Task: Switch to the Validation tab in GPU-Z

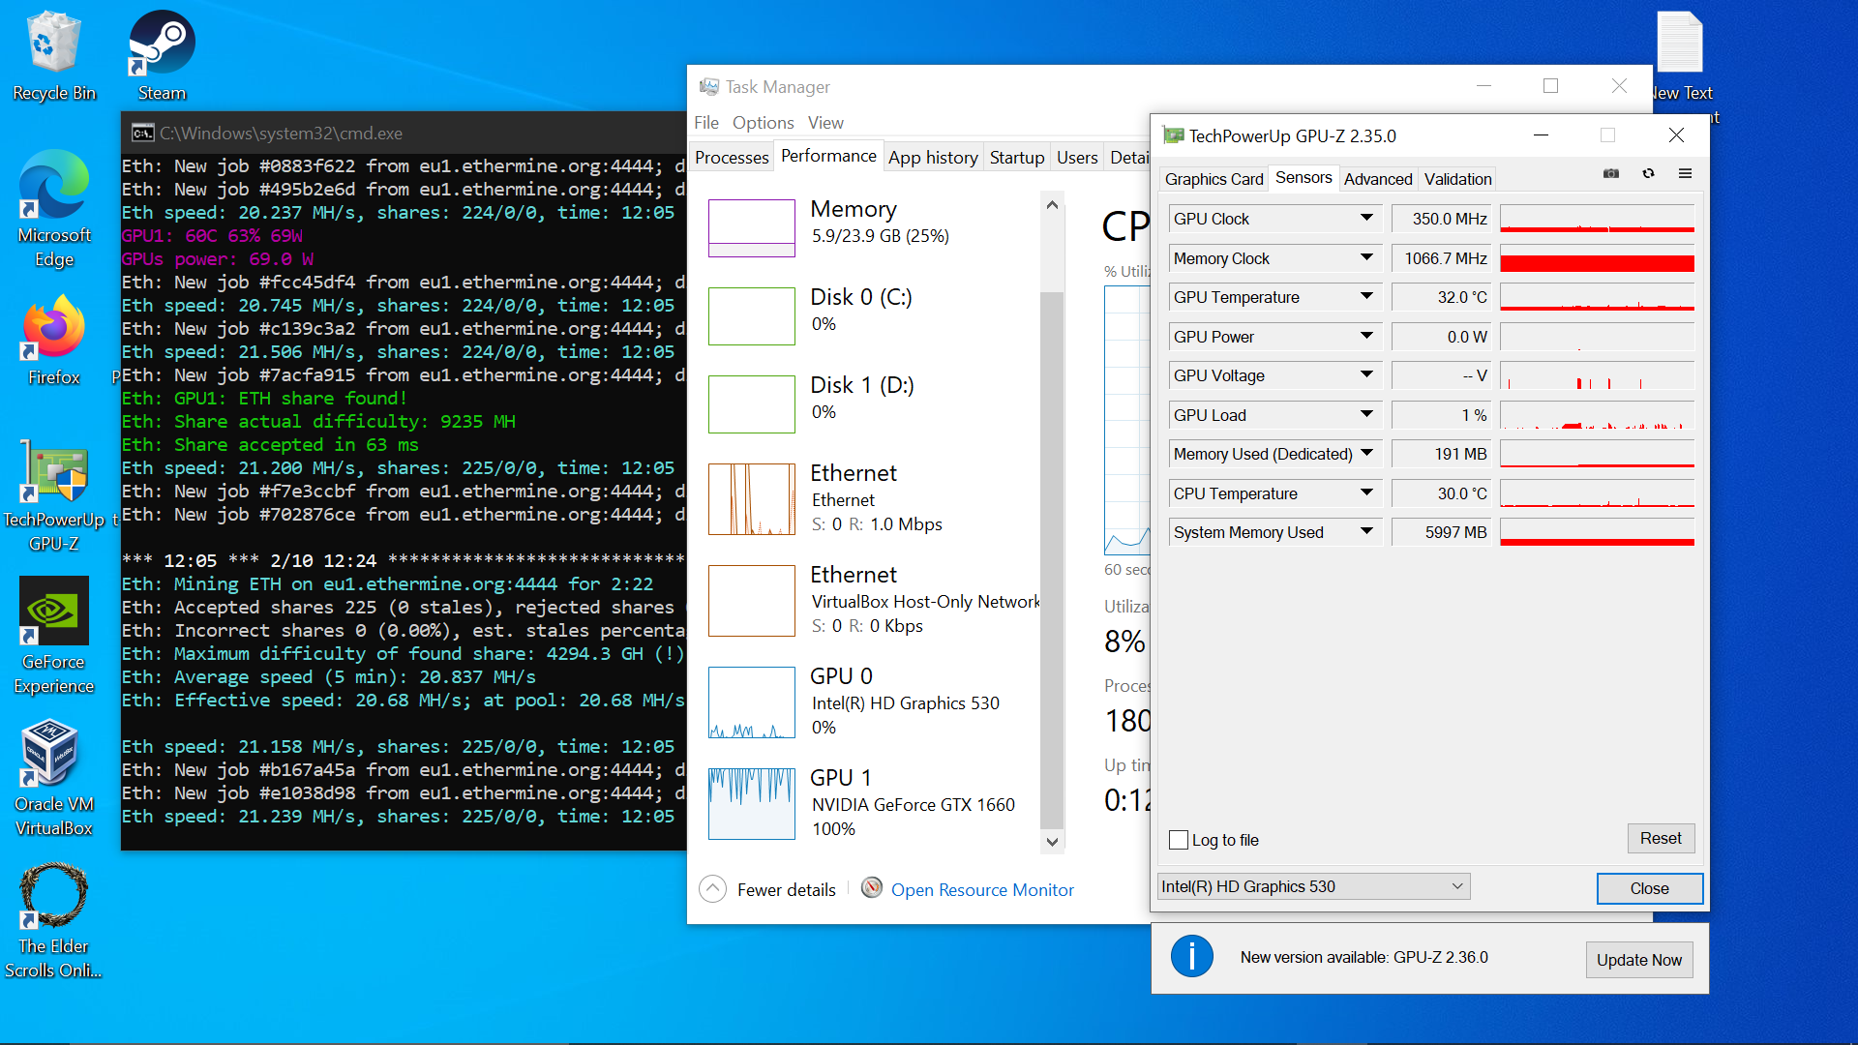Action: [1457, 179]
